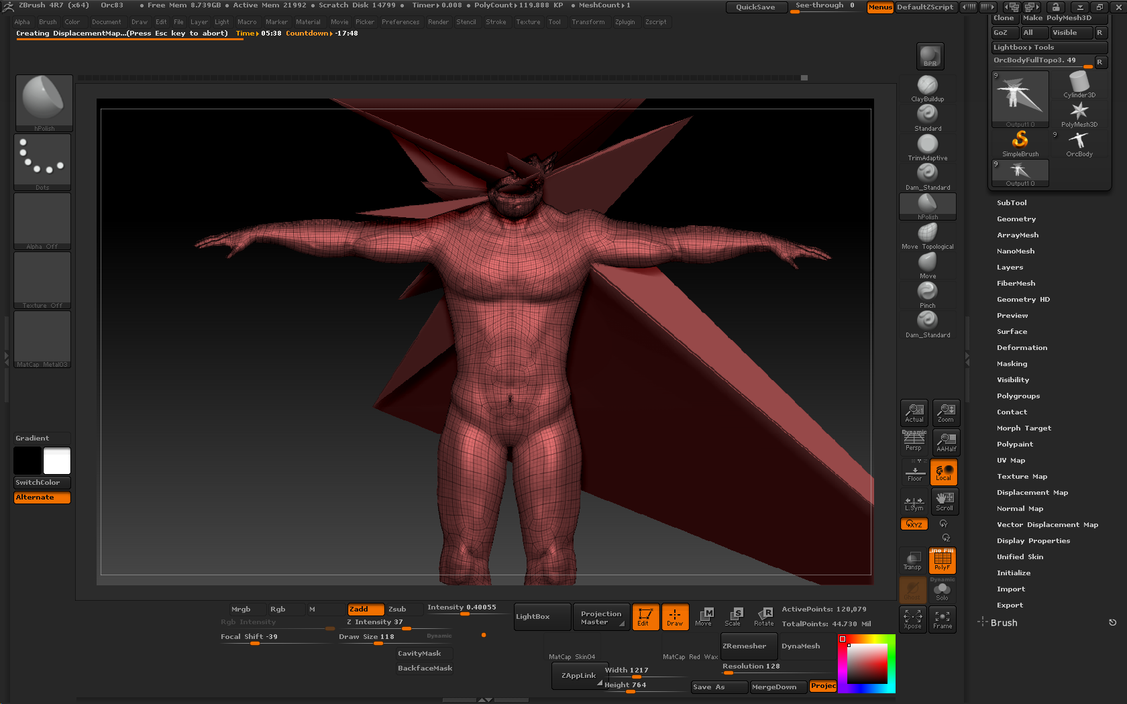Screen dimensions: 1127x704
Task: Choose the hPolish brush in the right shelf
Action: tap(928, 207)
